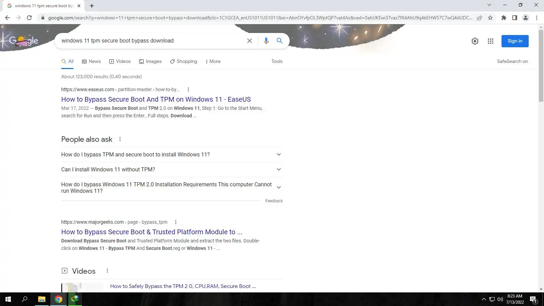
Task: Share this page from the address bar
Action: (479, 18)
